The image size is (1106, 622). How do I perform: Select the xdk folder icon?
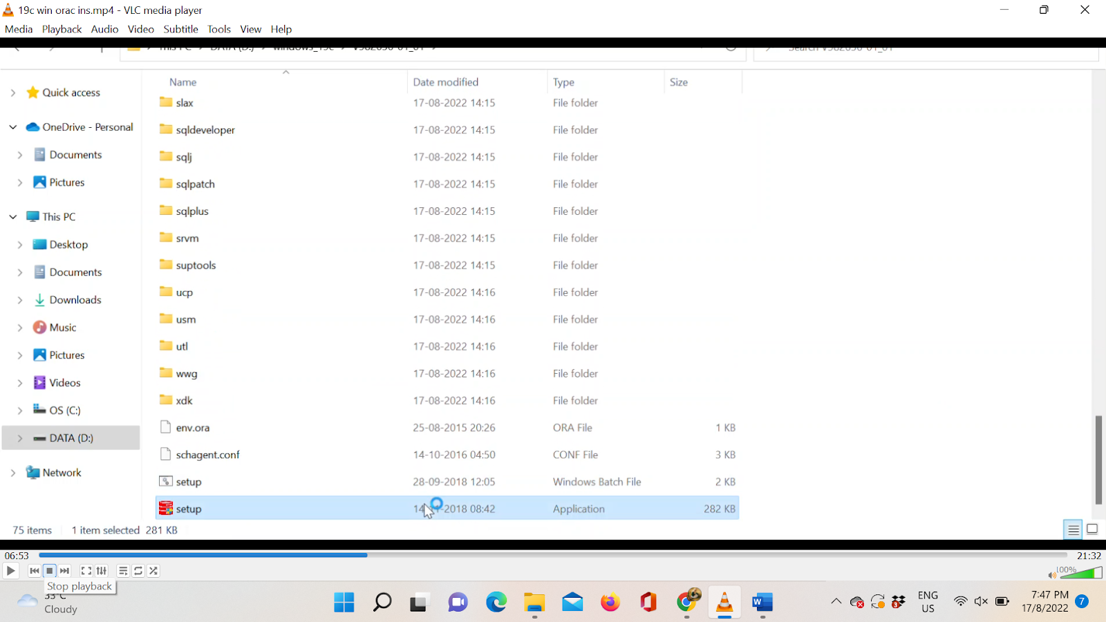coord(166,400)
